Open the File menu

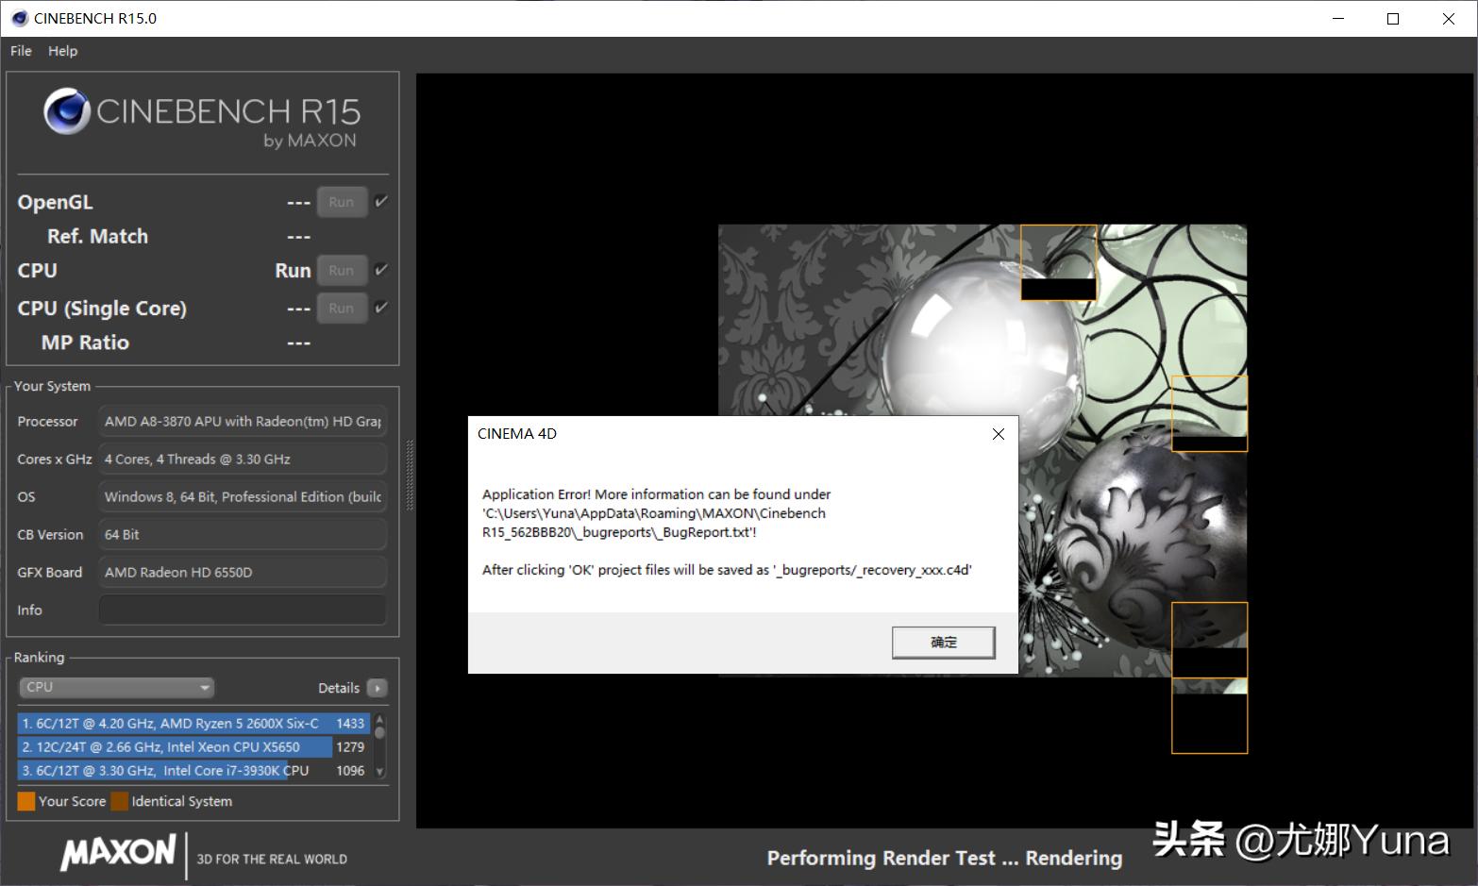tap(21, 51)
